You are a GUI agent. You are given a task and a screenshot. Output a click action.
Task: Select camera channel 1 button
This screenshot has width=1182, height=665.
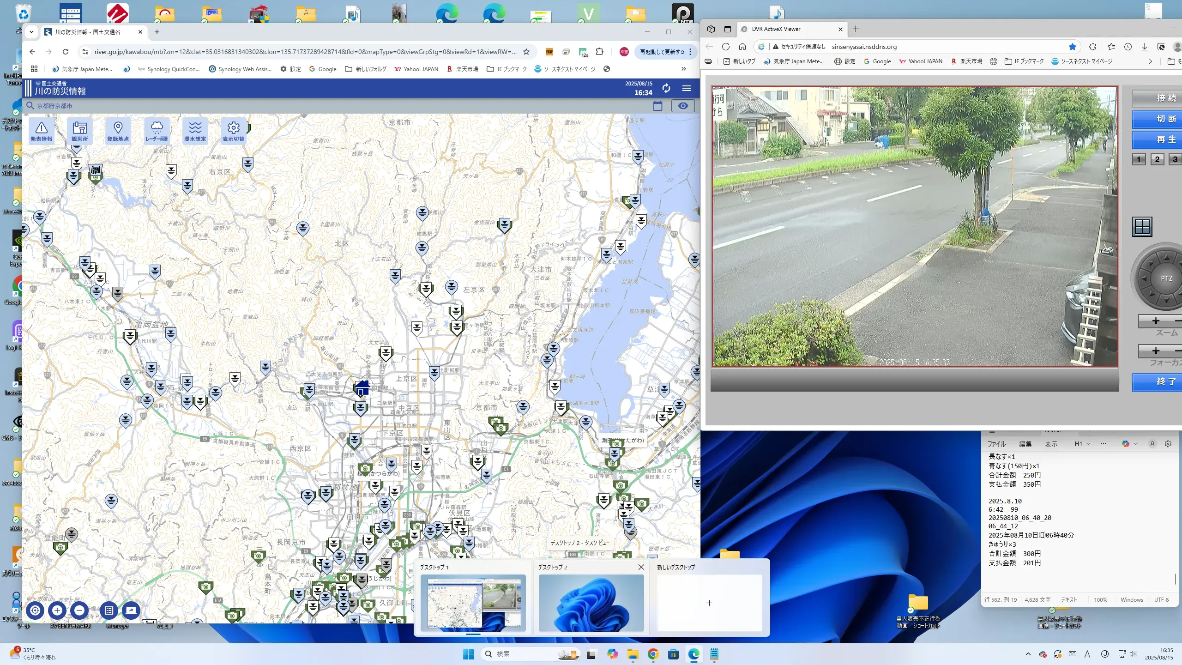[x=1139, y=159]
